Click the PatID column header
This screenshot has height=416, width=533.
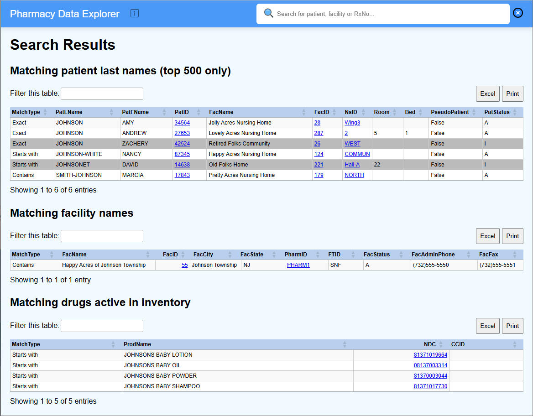(182, 112)
